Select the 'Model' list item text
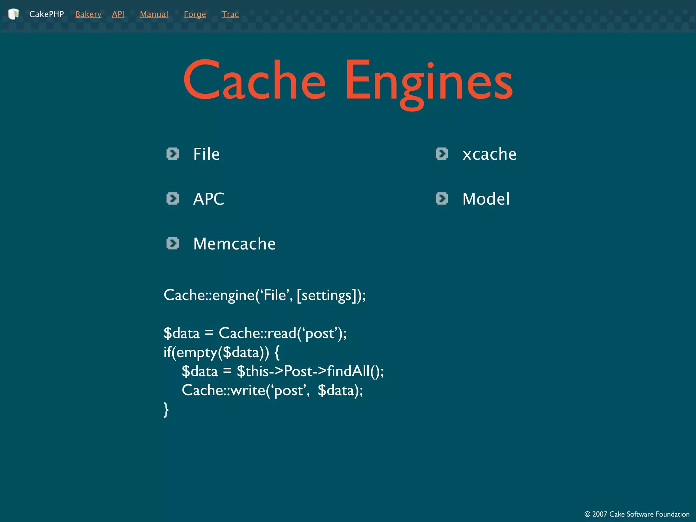696x522 pixels. click(486, 199)
